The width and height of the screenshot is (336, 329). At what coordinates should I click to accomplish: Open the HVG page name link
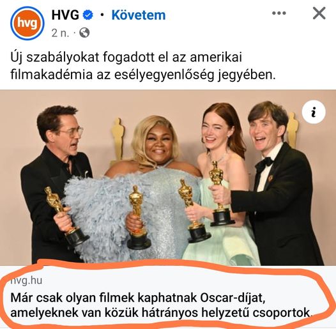(65, 15)
